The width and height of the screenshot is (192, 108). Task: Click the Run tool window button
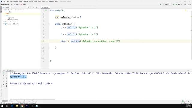coord(5,101)
